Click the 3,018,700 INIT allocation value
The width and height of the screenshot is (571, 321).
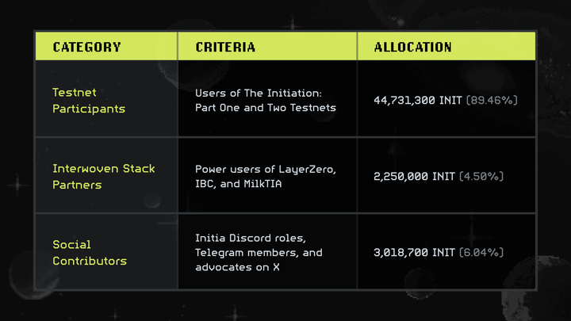[x=414, y=253]
